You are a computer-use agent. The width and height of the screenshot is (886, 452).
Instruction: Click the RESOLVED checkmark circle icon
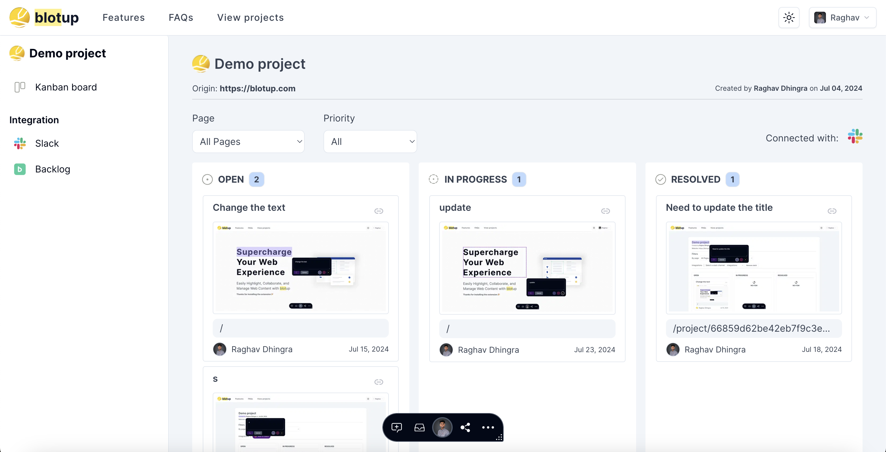tap(661, 179)
